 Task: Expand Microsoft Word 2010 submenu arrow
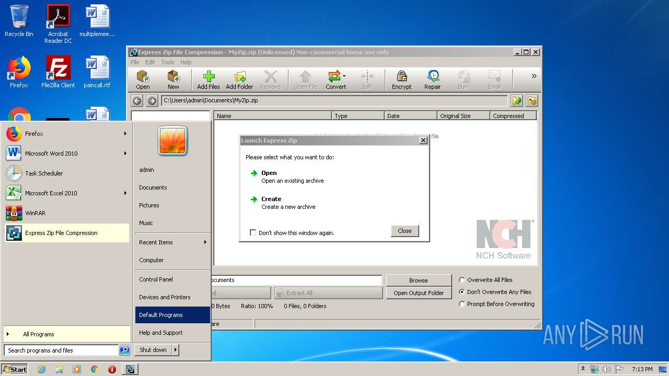[125, 154]
